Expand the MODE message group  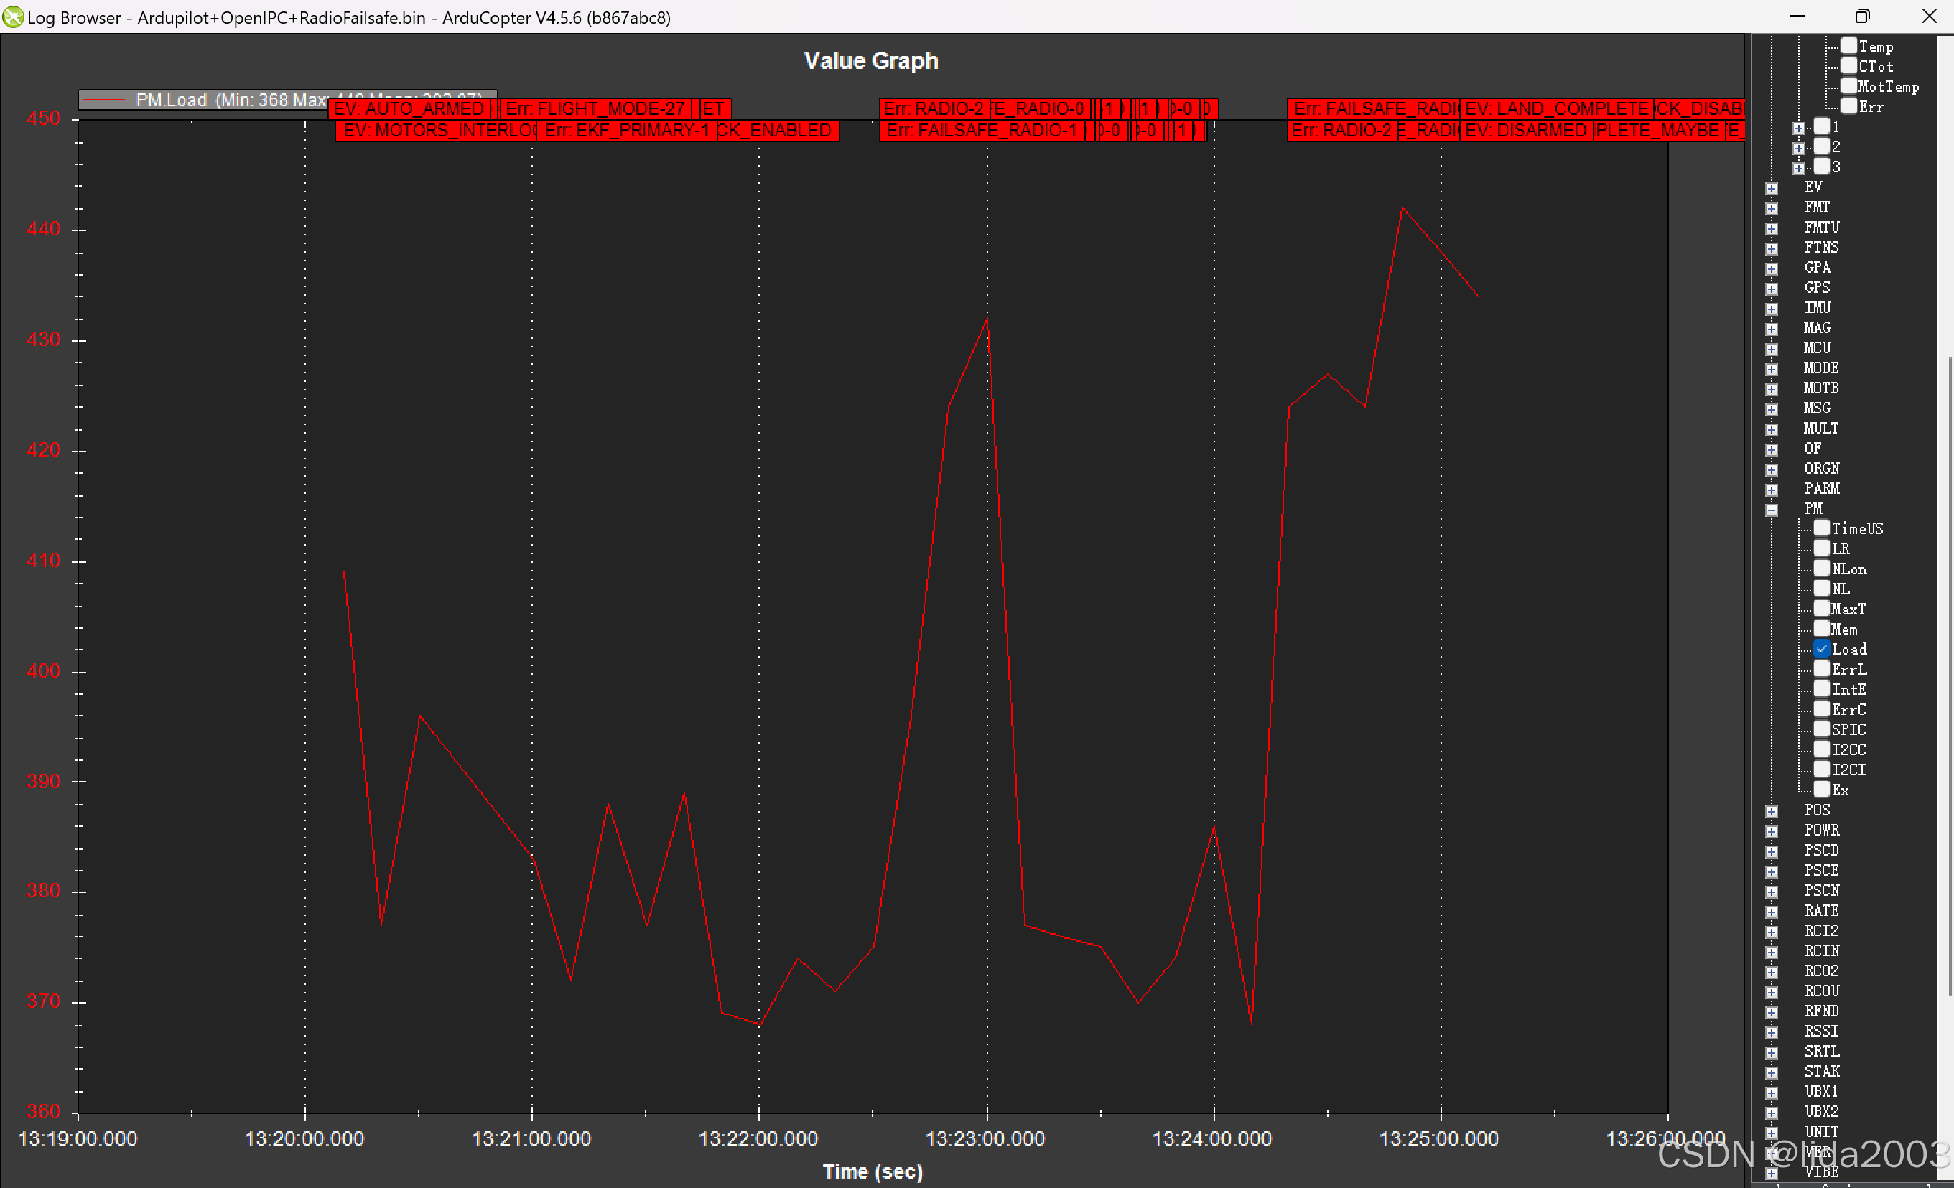click(x=1772, y=369)
